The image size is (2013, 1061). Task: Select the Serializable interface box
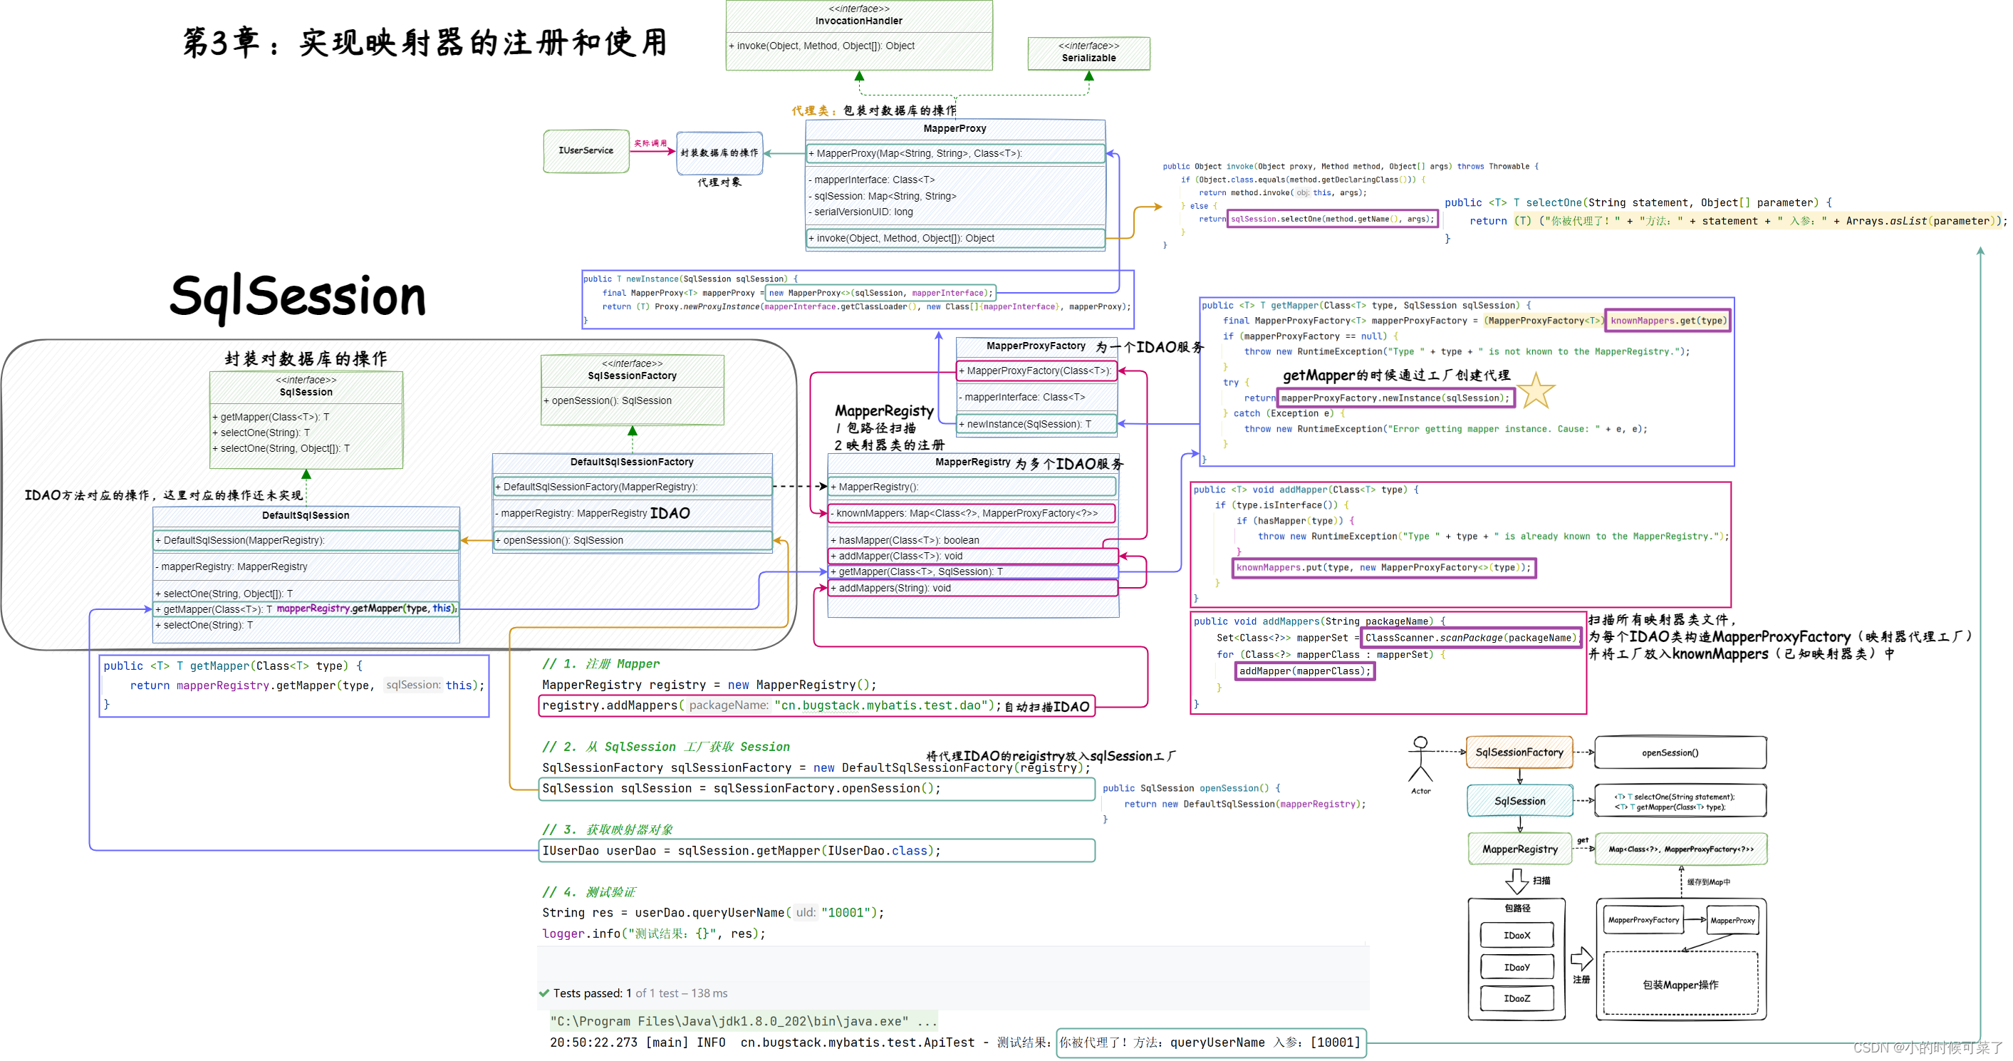pos(1088,53)
